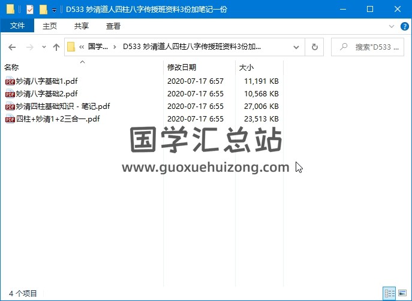Click the date 2020-07-17 6:57
Screen dimensions: 412x301
click(x=196, y=81)
